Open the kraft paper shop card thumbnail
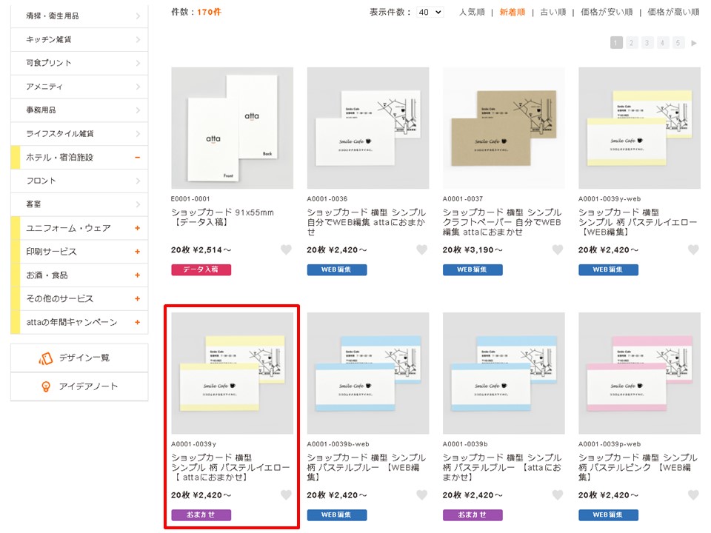Image resolution: width=711 pixels, height=533 pixels. pos(504,128)
